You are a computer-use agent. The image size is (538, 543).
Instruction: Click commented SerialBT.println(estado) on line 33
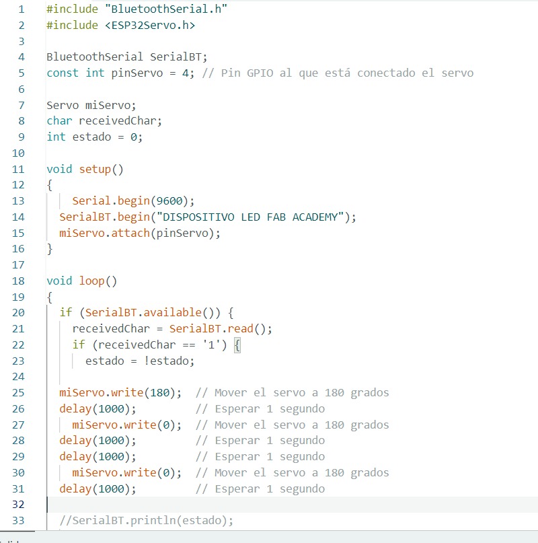coord(146,521)
